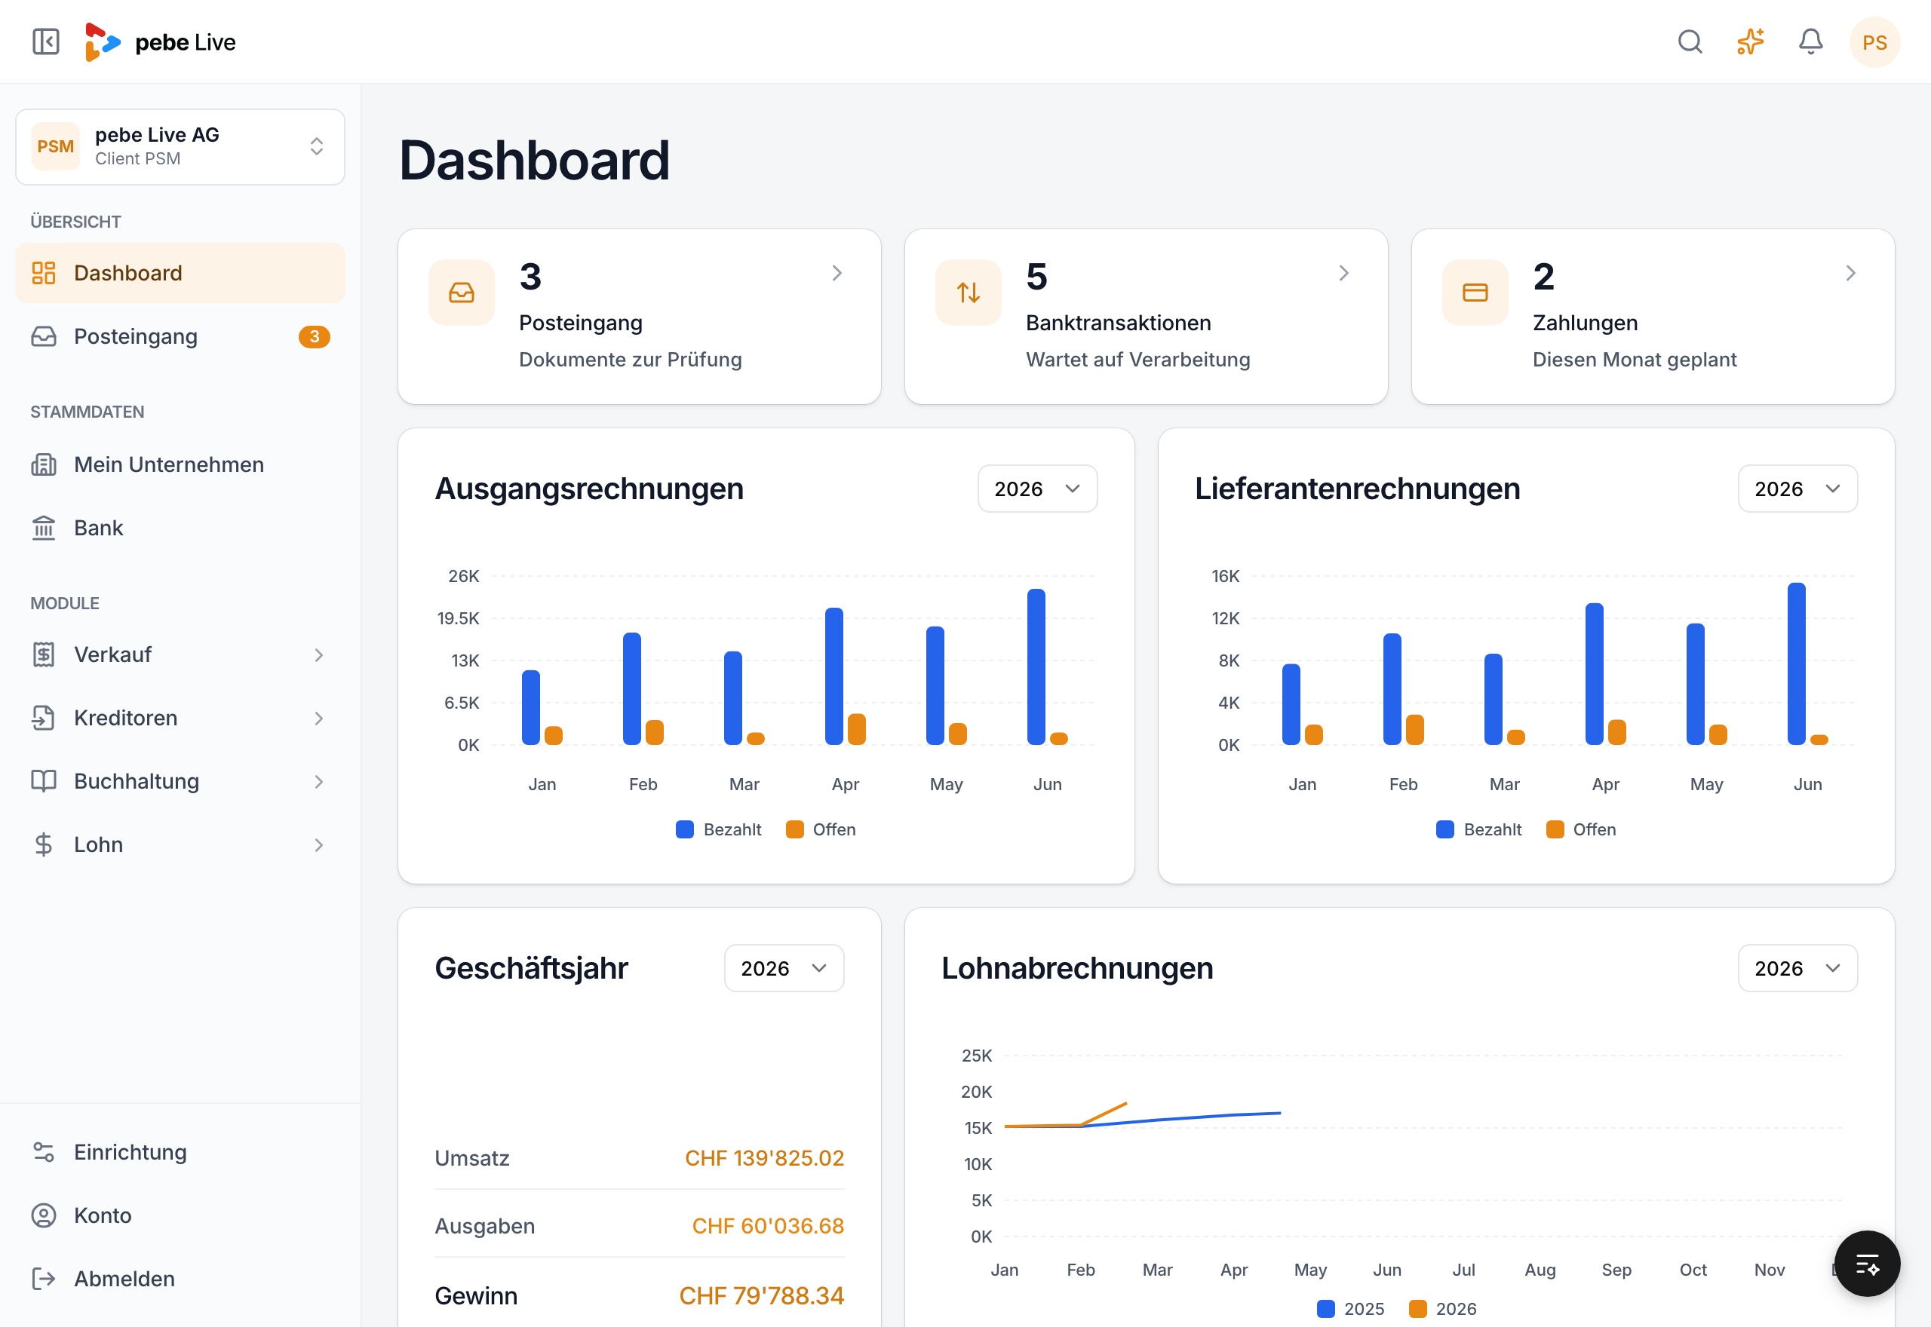Viewport: 1931px width, 1327px height.
Task: Click the orange 3 badge beside Posteingang
Action: tap(315, 336)
